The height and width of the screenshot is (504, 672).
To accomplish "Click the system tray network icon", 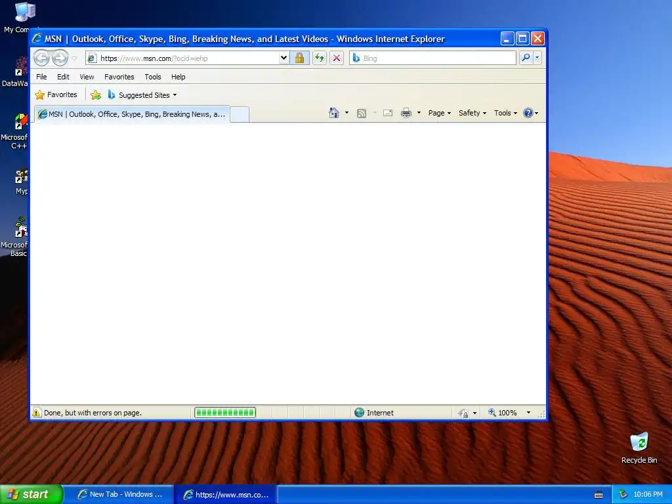I will [623, 494].
